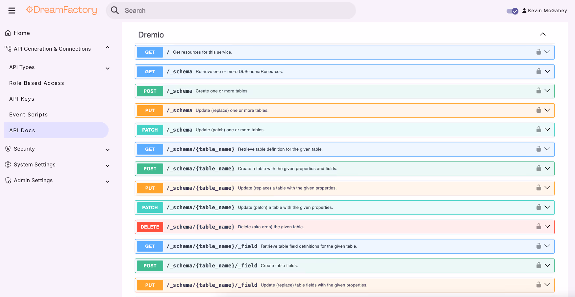Click lock on Update (replace) table fields row
Viewport: 575px width, 297px height.
(539, 285)
